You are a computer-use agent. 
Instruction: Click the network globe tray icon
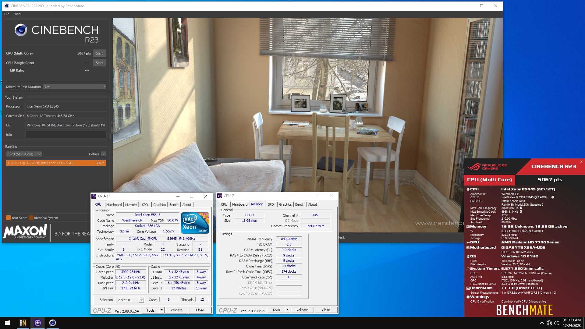(x=549, y=323)
